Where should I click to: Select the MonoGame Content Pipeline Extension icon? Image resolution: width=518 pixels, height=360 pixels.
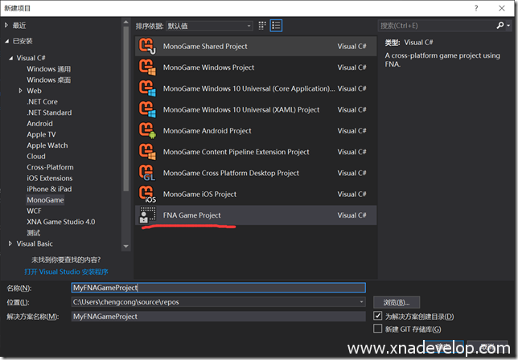coord(147,152)
